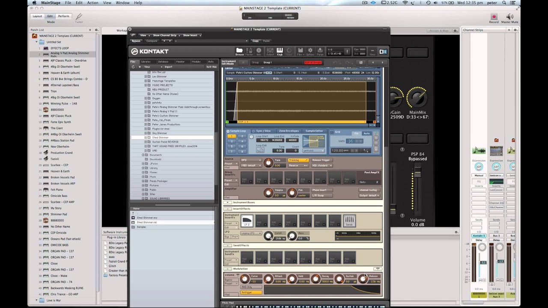Viewport: 548px width, 308px height.
Task: Expand the Steal Shimmer folder
Action: coord(146,137)
